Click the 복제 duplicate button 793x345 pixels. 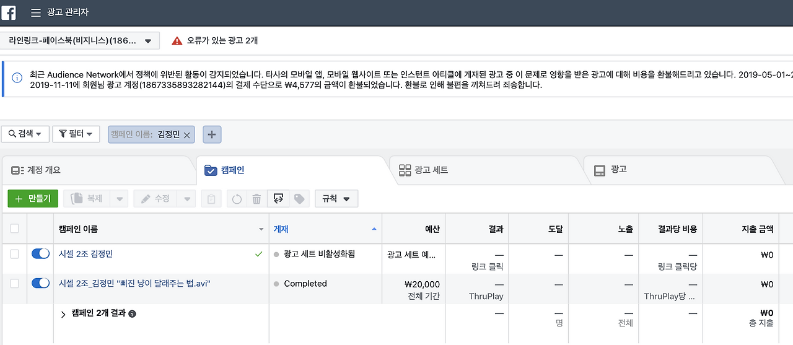pyautogui.click(x=87, y=199)
